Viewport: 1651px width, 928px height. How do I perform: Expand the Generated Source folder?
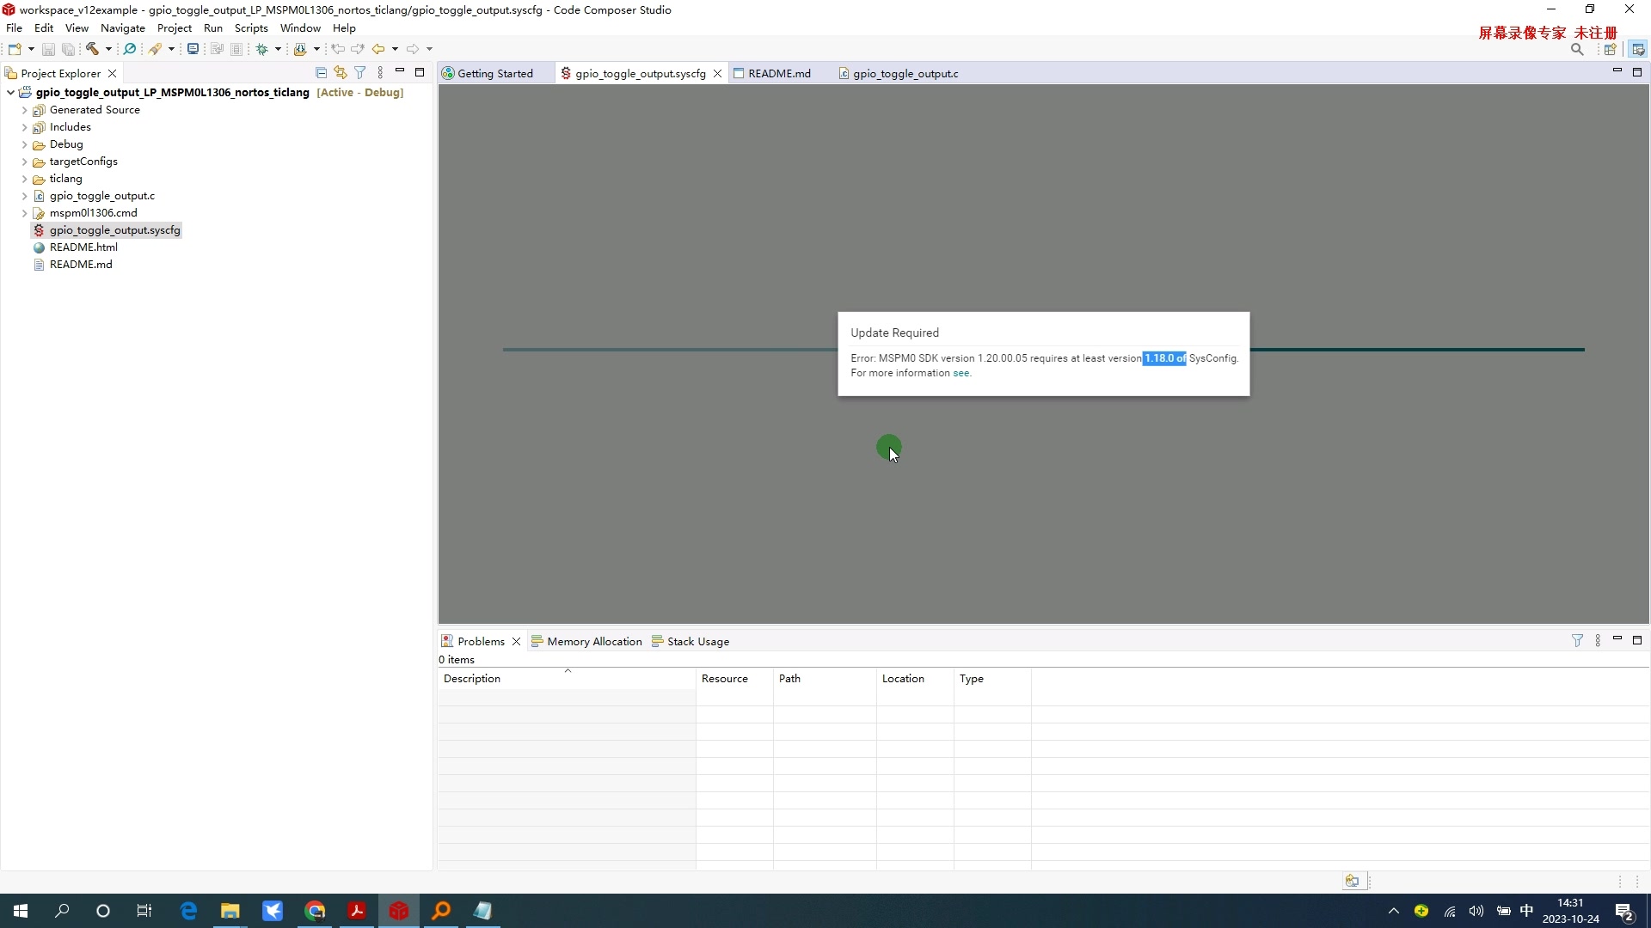coord(24,110)
